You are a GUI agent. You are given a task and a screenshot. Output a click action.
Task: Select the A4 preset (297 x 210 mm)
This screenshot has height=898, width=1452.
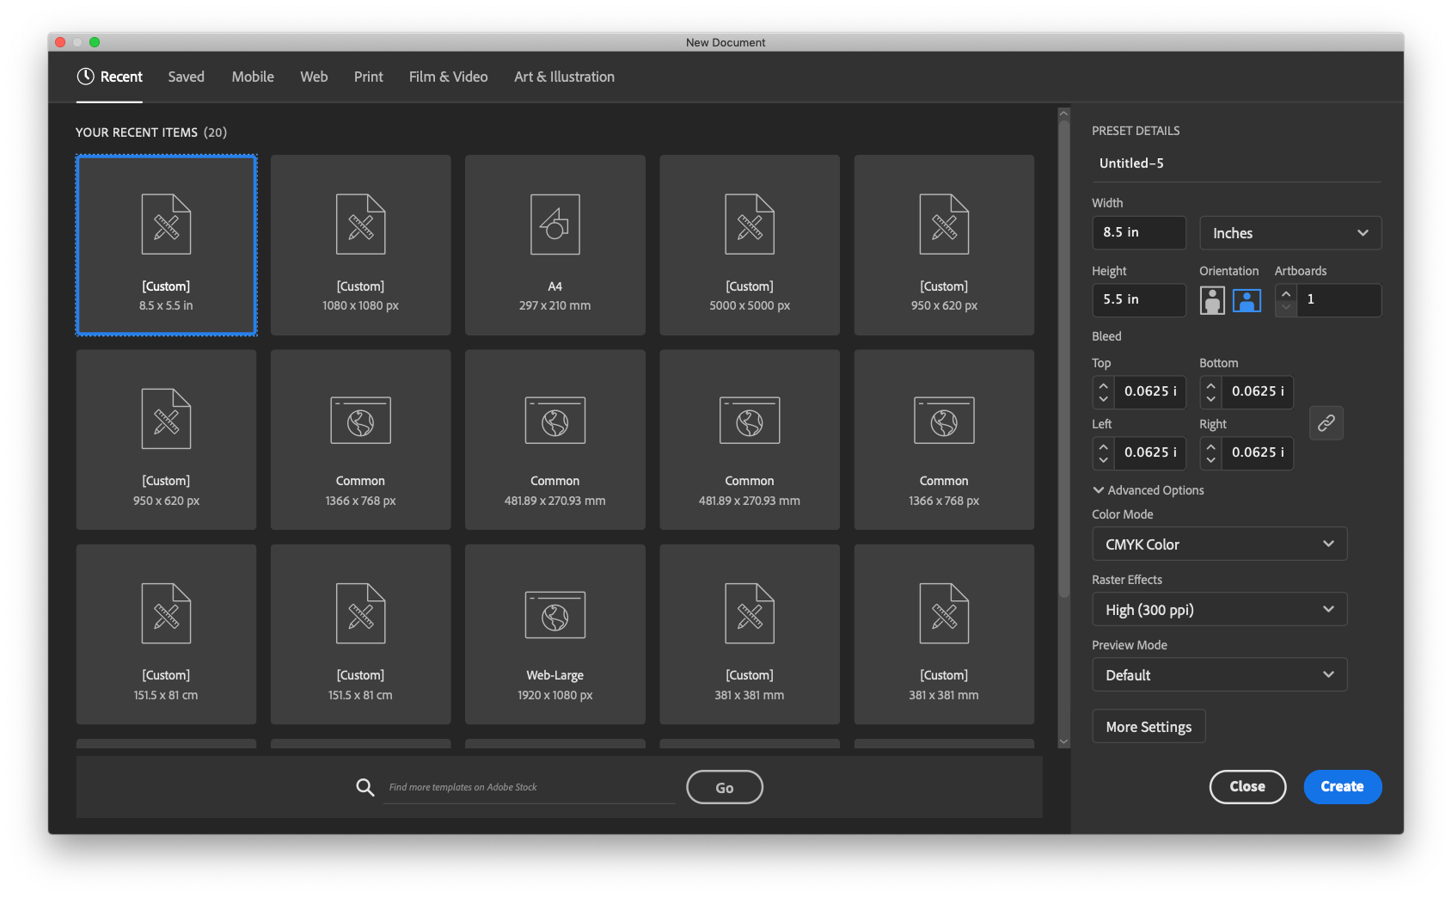554,245
